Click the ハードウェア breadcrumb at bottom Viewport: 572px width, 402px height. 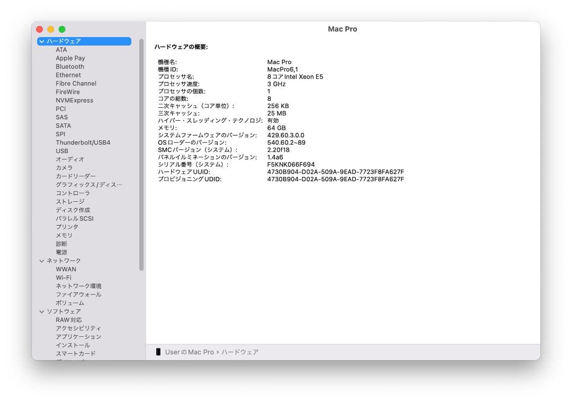tap(240, 352)
